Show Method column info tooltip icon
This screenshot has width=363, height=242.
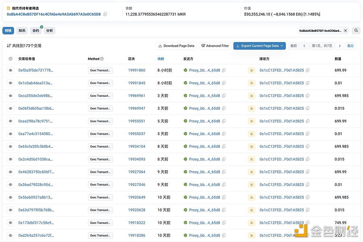click(x=102, y=59)
